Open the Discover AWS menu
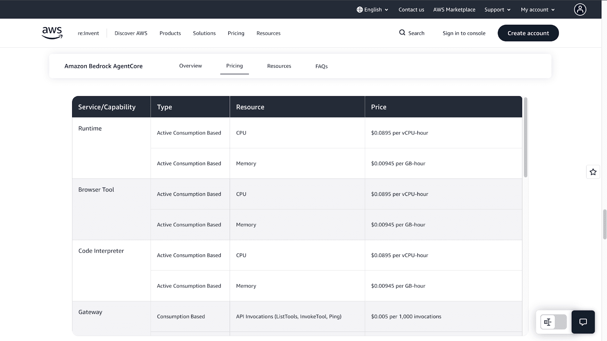The width and height of the screenshot is (607, 341). pos(131,33)
